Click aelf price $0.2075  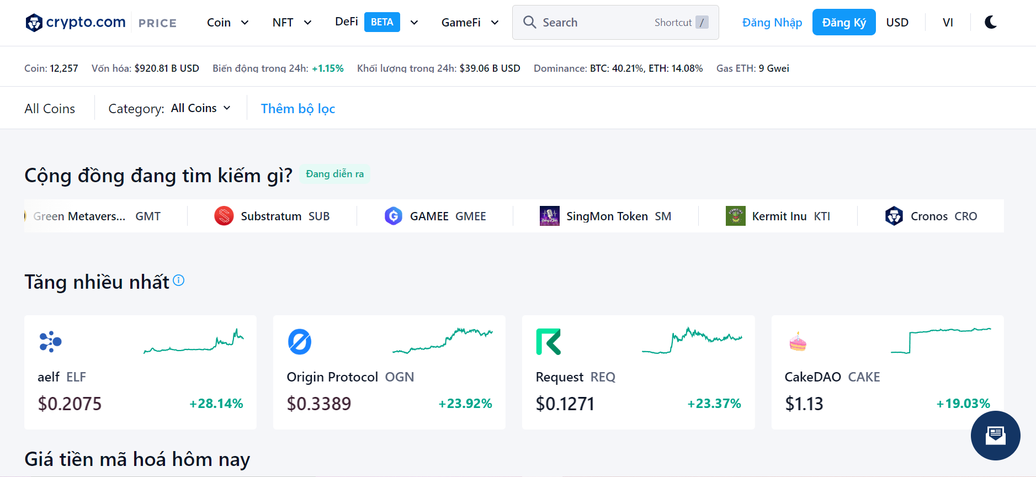[70, 404]
